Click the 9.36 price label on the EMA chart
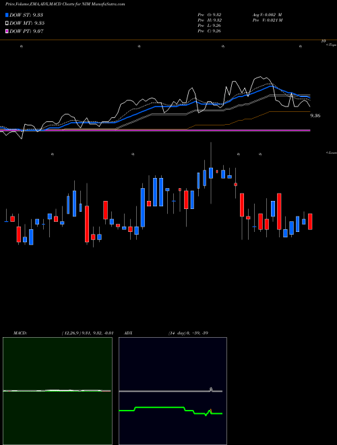The width and height of the screenshot is (337, 445). tap(315, 115)
